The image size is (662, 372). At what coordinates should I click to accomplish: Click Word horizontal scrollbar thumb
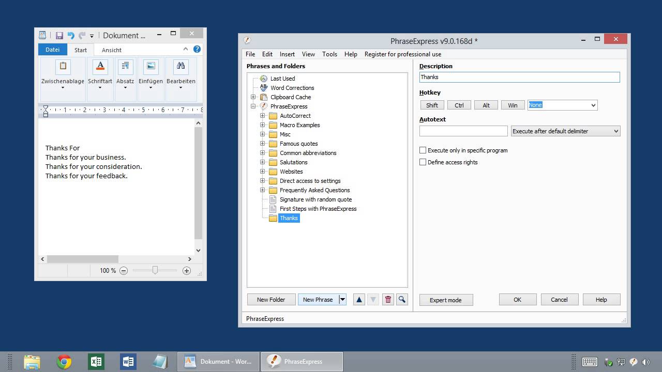click(83, 259)
